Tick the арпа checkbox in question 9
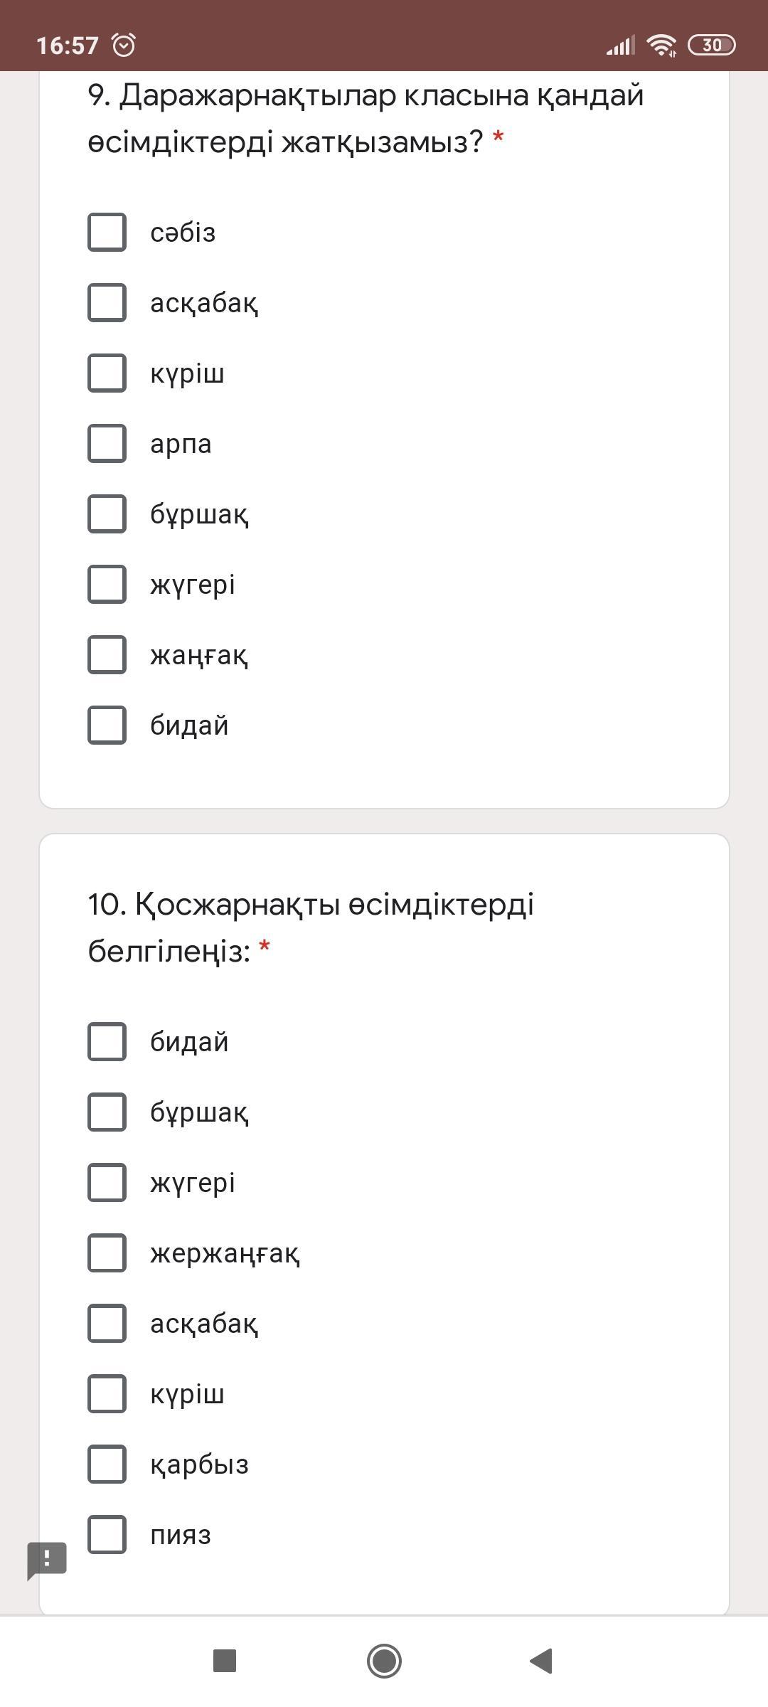Viewport: 768px width, 1707px height. [x=107, y=443]
